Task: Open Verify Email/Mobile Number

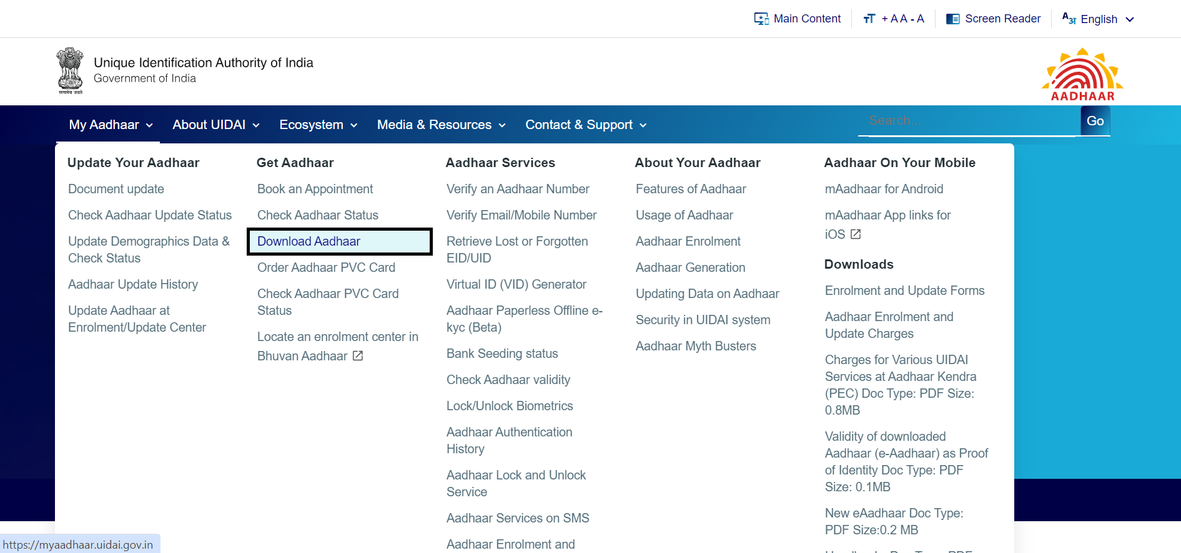Action: point(521,215)
